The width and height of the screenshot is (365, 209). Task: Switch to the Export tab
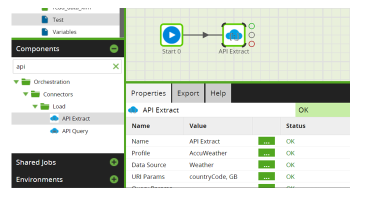point(188,93)
